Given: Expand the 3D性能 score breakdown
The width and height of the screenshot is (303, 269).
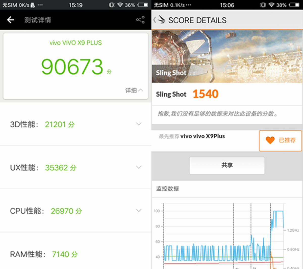Looking at the screenshot, I should point(139,124).
